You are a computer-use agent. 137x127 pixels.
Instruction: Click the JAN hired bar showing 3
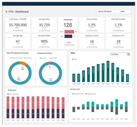point(117,103)
